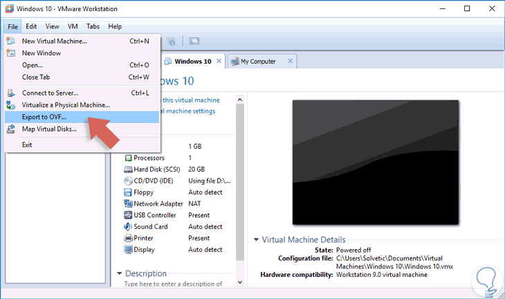Click the Sound Card speaker icon
The height and width of the screenshot is (299, 505).
pyautogui.click(x=128, y=226)
